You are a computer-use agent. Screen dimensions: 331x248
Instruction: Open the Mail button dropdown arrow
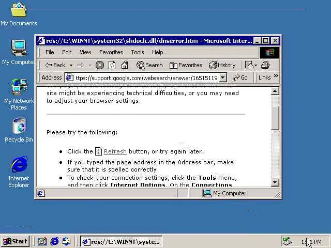click(x=256, y=66)
